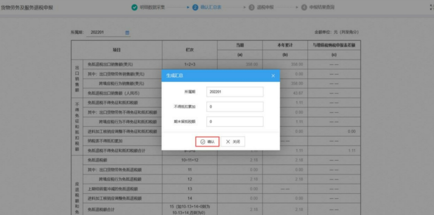Screen dimensions: 434x215
Task: Click the page-level 所属期 field above the table
Action: (x=108, y=32)
